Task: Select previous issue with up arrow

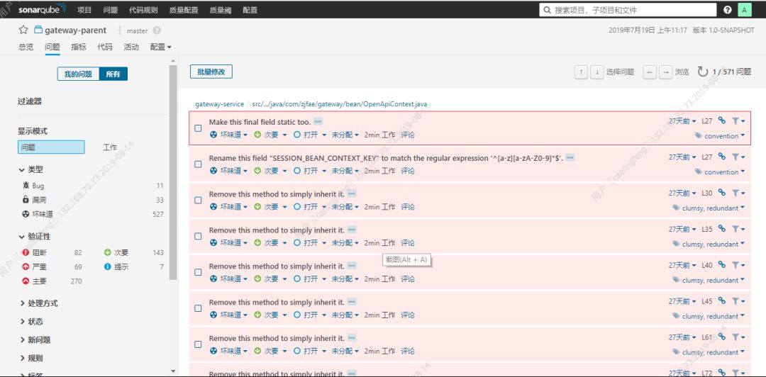Action: pos(581,72)
